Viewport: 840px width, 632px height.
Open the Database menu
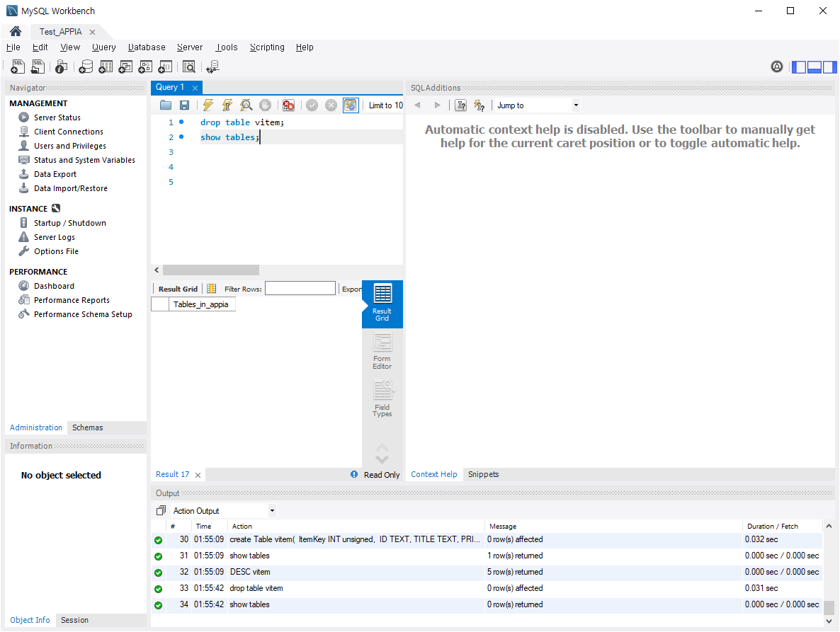point(147,47)
